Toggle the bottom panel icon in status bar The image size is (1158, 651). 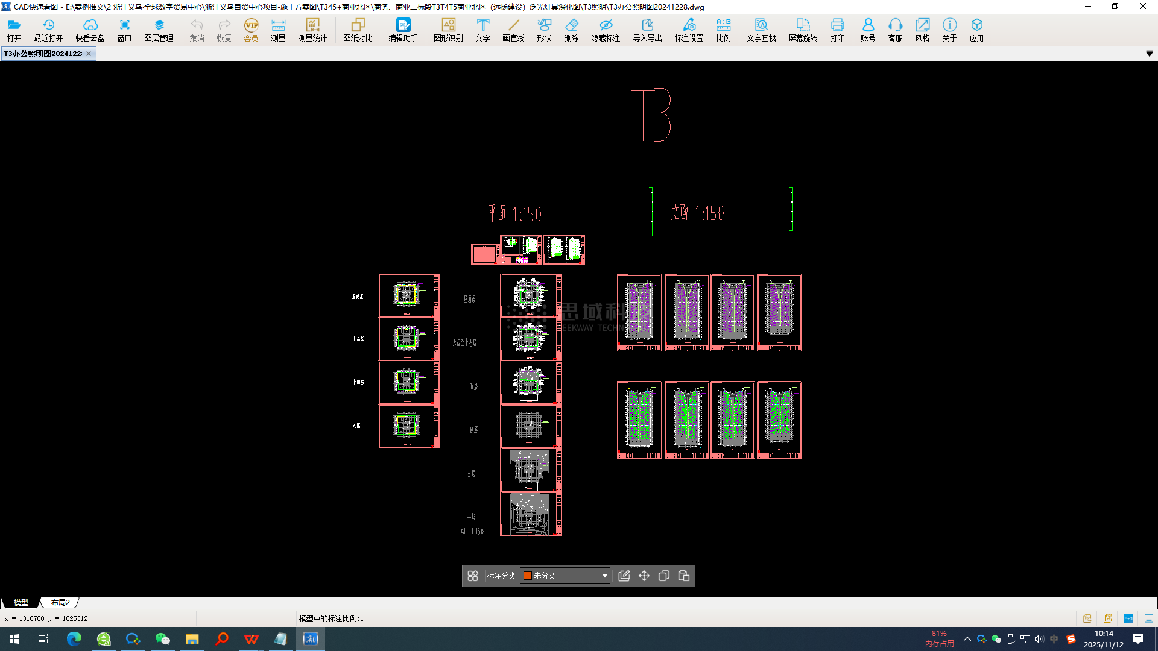pyautogui.click(x=1149, y=618)
